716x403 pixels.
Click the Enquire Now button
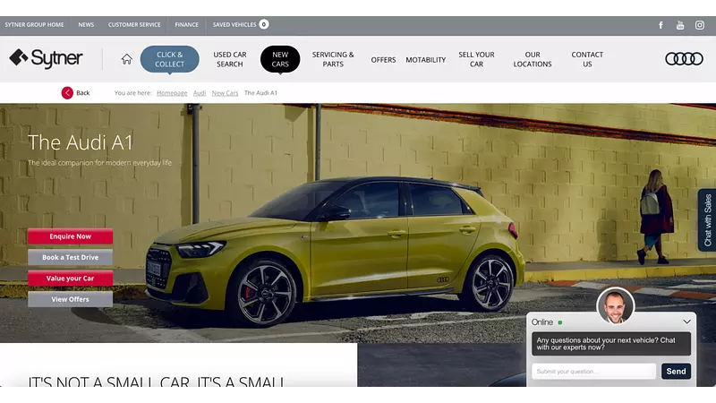point(71,236)
